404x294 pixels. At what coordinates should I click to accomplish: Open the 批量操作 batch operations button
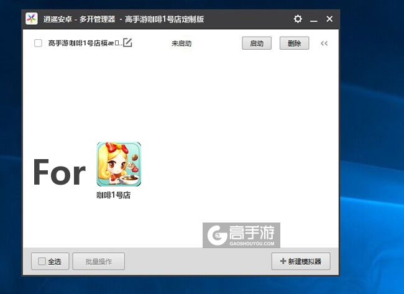tap(99, 261)
